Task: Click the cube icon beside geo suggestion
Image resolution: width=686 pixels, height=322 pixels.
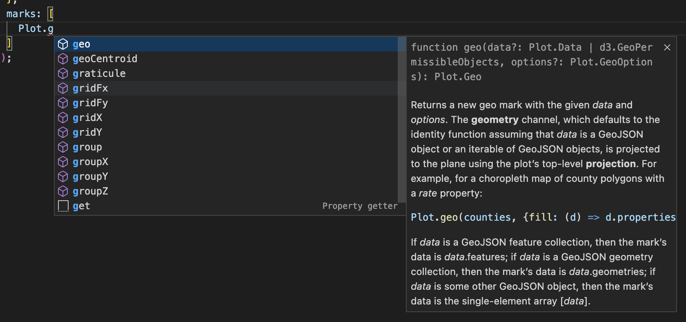Action: [x=63, y=44]
